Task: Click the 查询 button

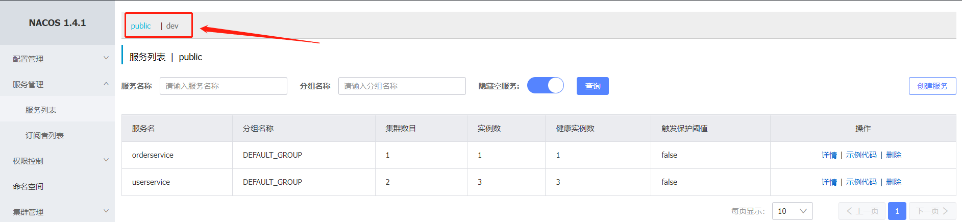Action: [593, 86]
